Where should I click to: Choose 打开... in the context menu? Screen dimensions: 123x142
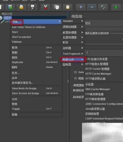pyautogui.click(x=36, y=73)
